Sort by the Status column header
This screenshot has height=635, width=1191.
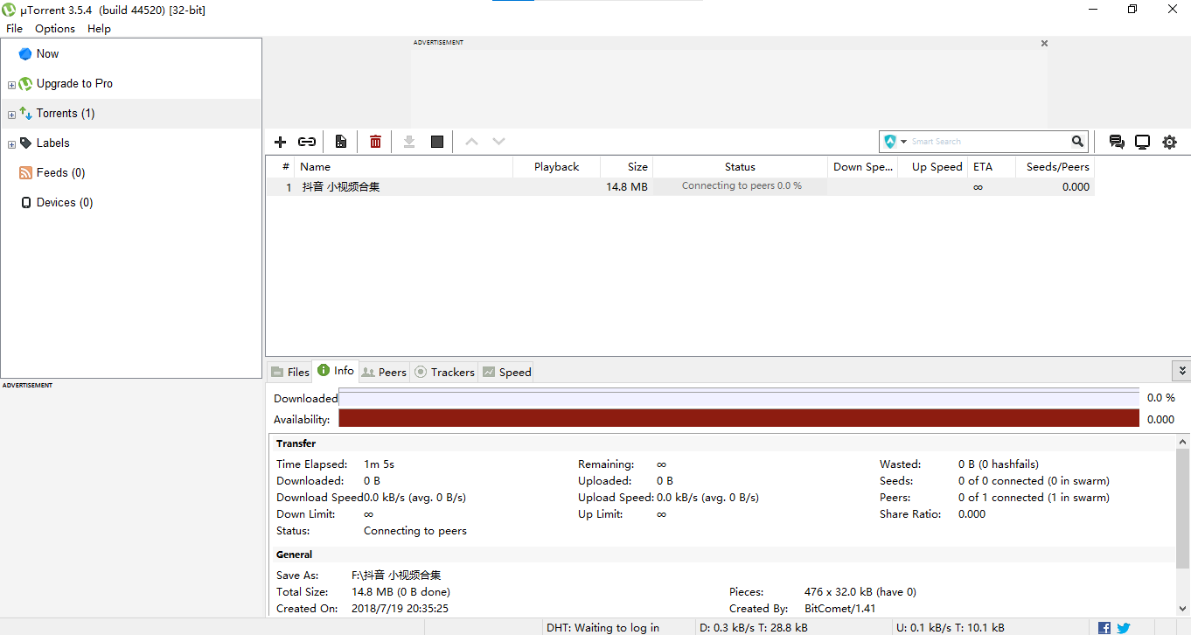tap(740, 166)
